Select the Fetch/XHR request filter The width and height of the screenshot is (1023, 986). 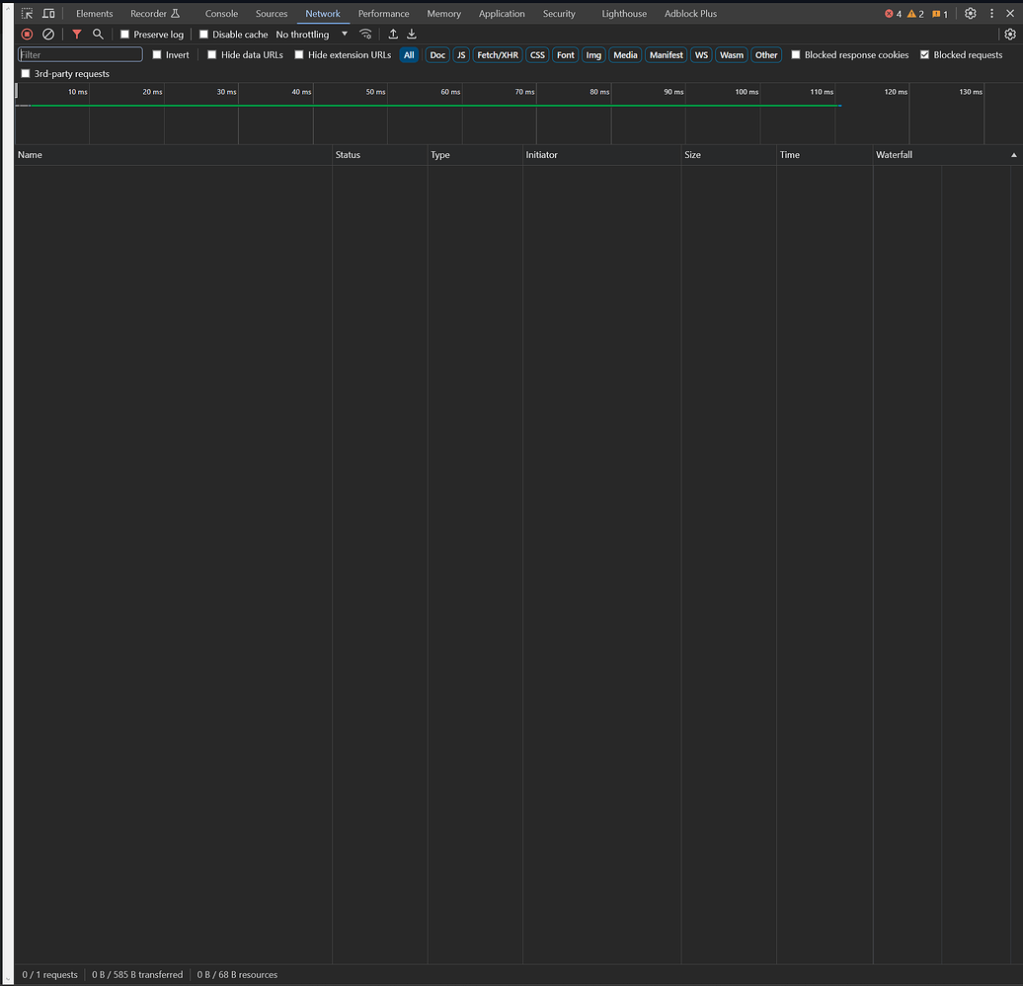pyautogui.click(x=496, y=54)
